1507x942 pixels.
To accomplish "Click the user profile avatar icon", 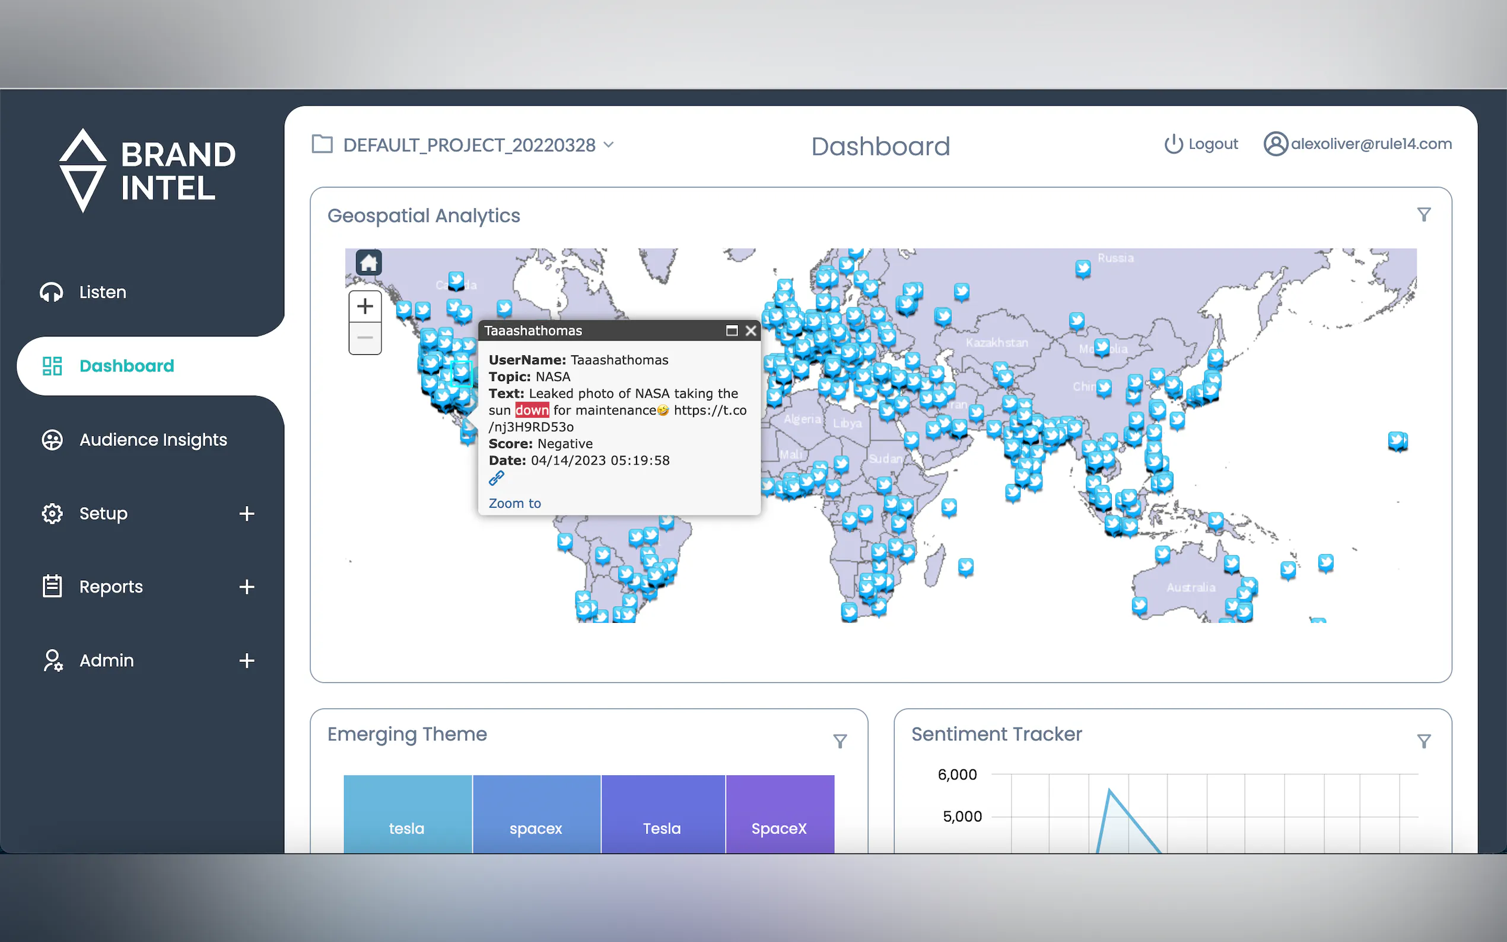I will coord(1274,144).
